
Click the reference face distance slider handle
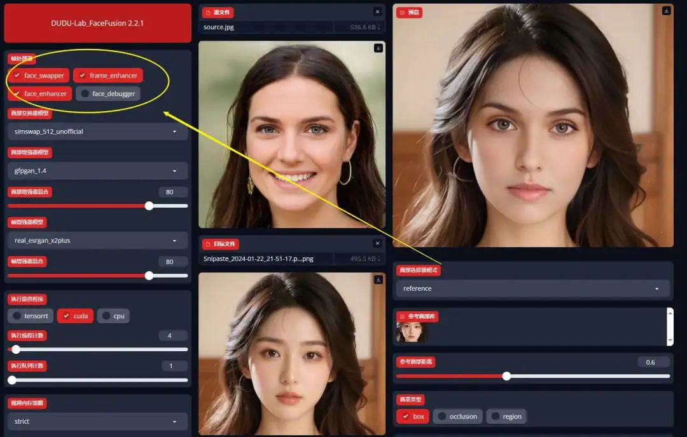[x=506, y=376]
